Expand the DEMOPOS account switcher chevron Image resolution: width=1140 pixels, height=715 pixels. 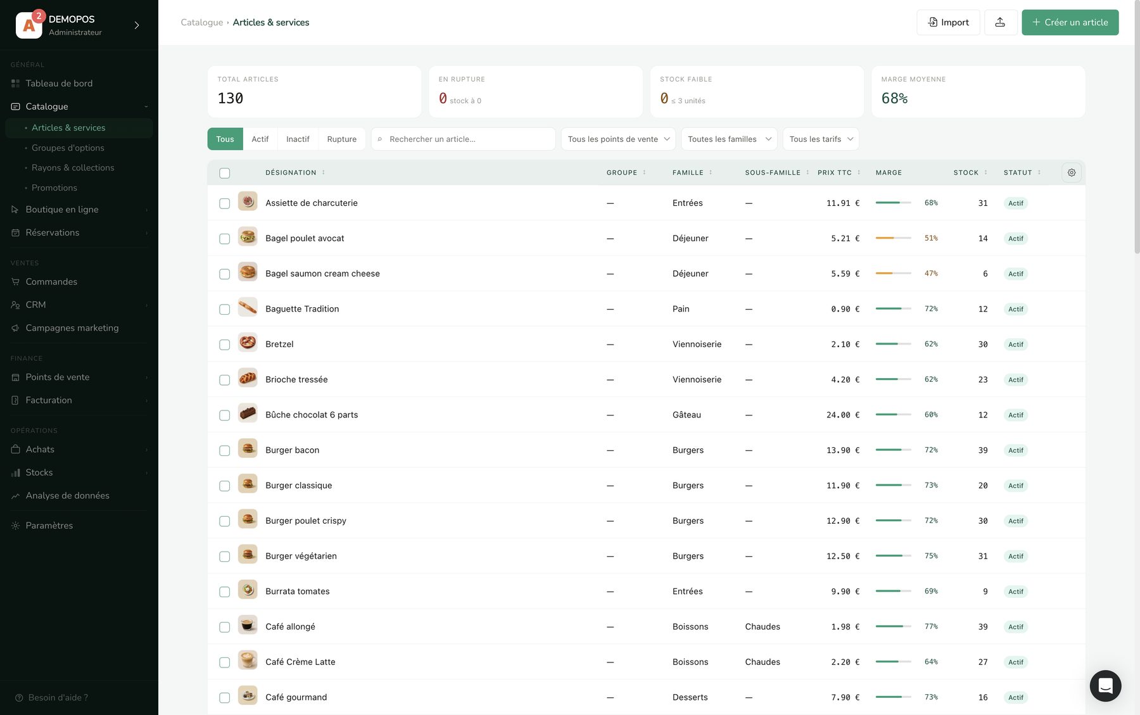137,25
